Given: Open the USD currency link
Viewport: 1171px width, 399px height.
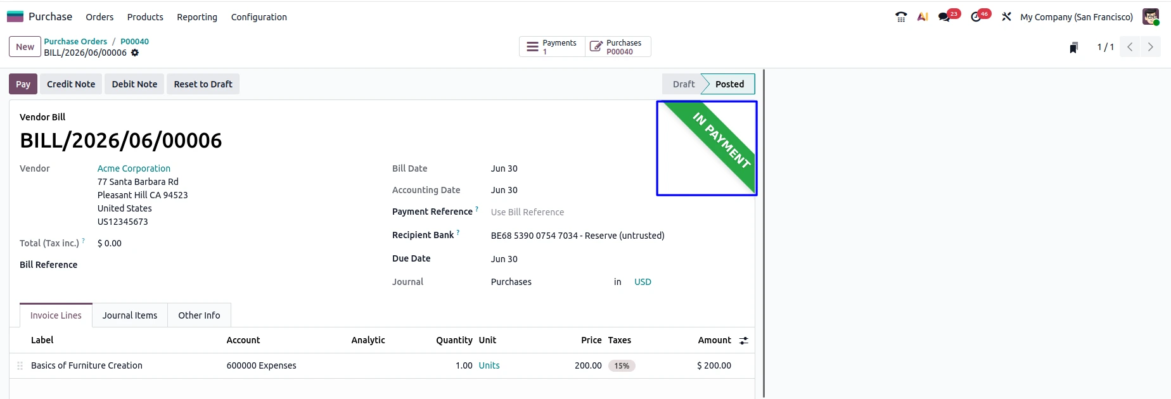Looking at the screenshot, I should [643, 282].
